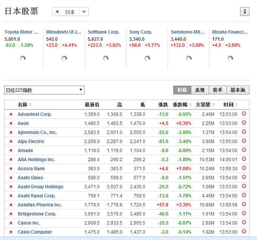The width and height of the screenshot is (257, 240).
Task: Open the 日本 country dropdown chevron
Action: coord(84,12)
